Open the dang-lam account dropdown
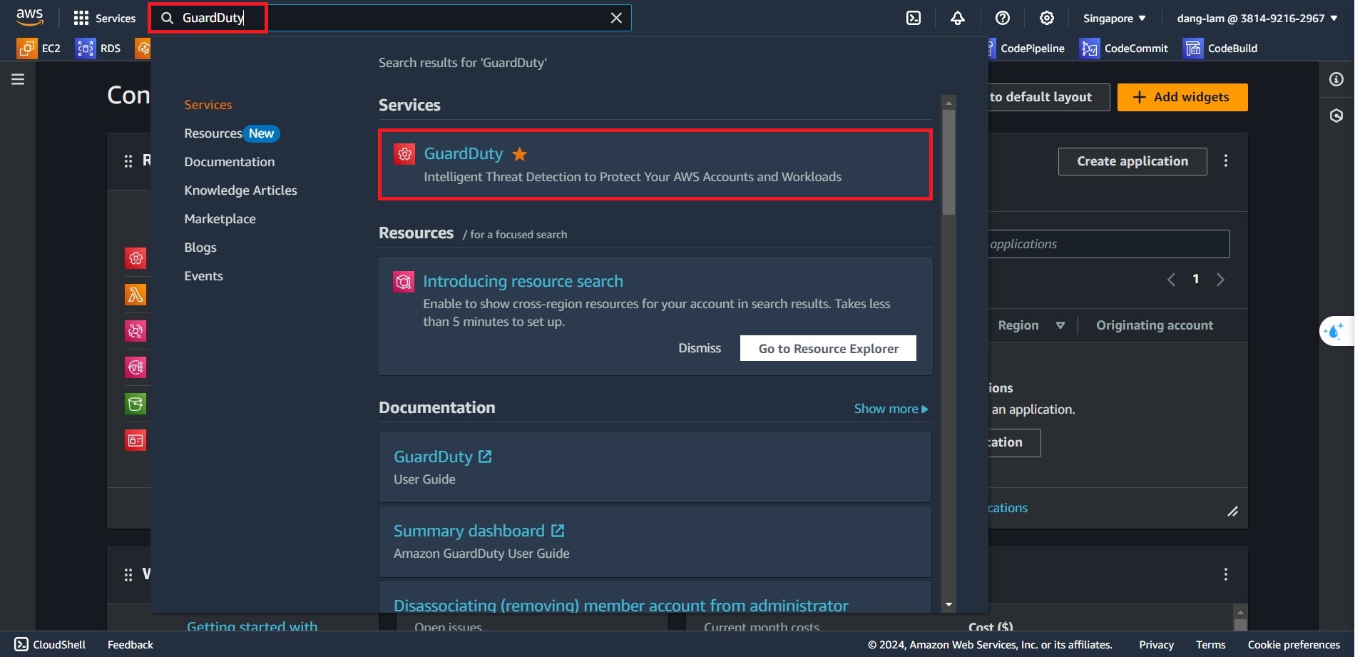The image size is (1355, 657). coord(1257,18)
